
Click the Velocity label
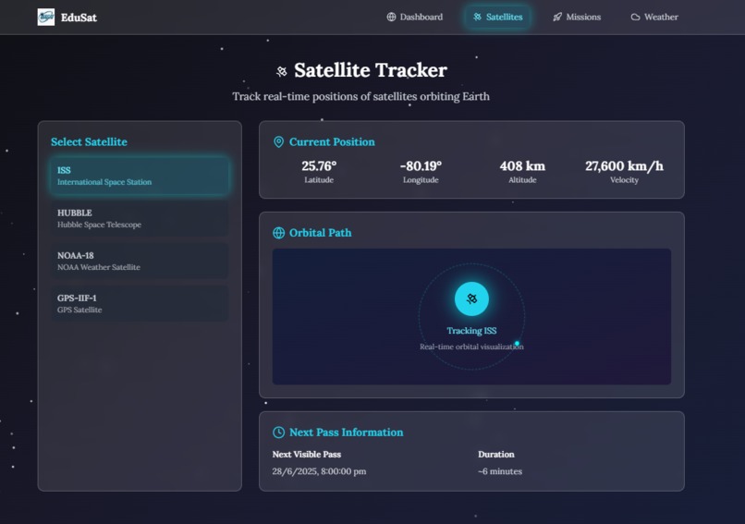pyautogui.click(x=624, y=180)
